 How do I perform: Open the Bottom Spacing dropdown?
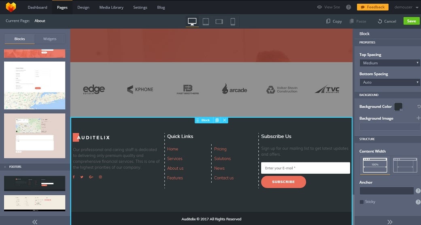(389, 82)
